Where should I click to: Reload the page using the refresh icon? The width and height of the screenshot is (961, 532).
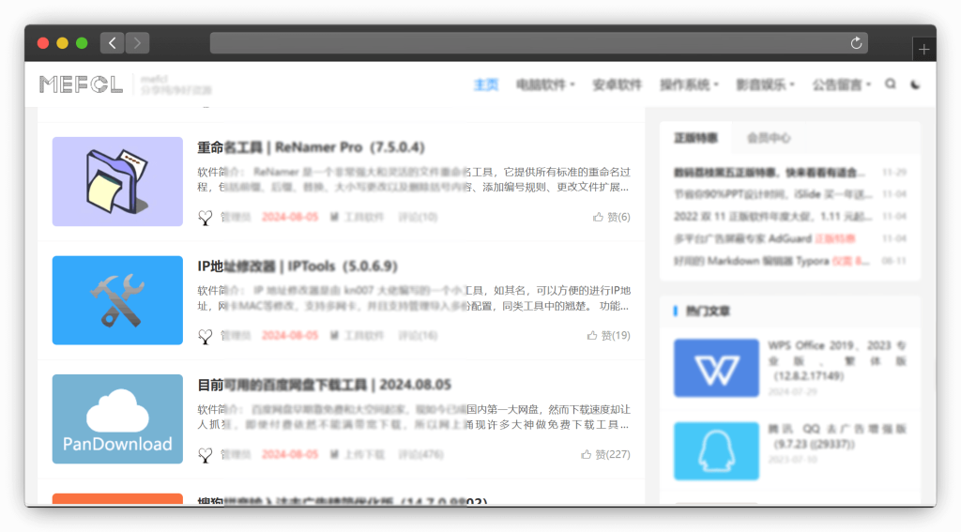(x=856, y=43)
